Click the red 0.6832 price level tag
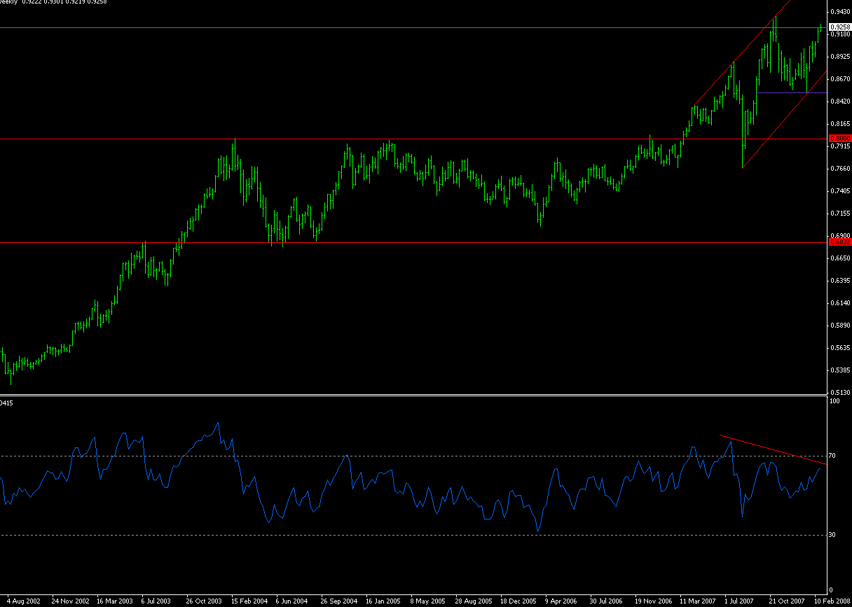Image resolution: width=852 pixels, height=607 pixels. (840, 242)
